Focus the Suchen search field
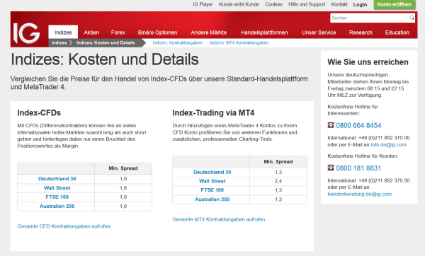 coord(369,18)
